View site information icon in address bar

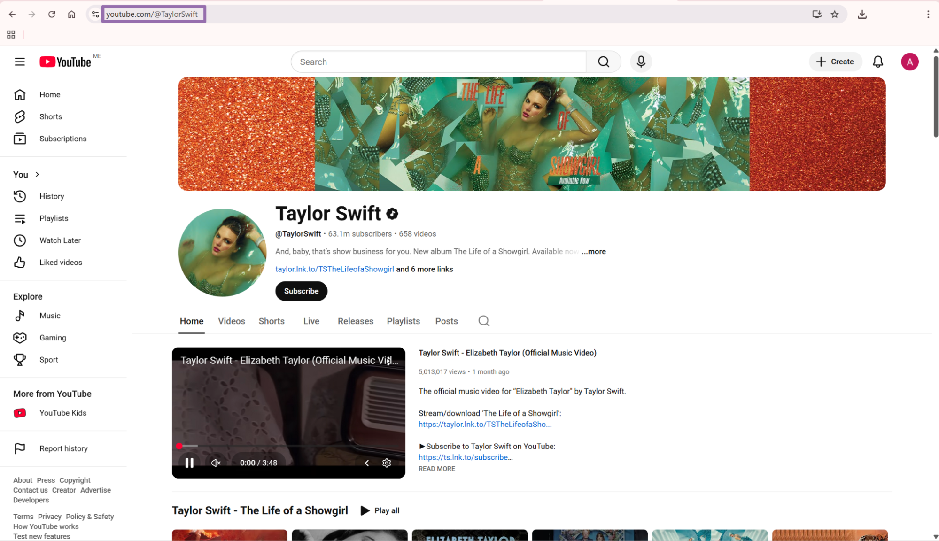pyautogui.click(x=95, y=15)
